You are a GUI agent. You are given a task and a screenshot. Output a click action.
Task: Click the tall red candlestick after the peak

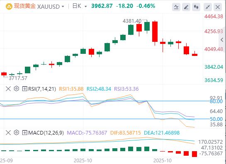155,31
